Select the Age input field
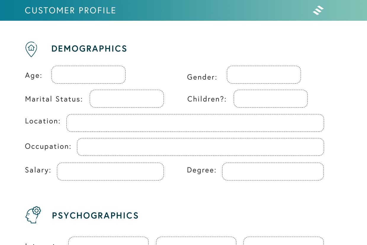367x245 pixels. pos(89,75)
